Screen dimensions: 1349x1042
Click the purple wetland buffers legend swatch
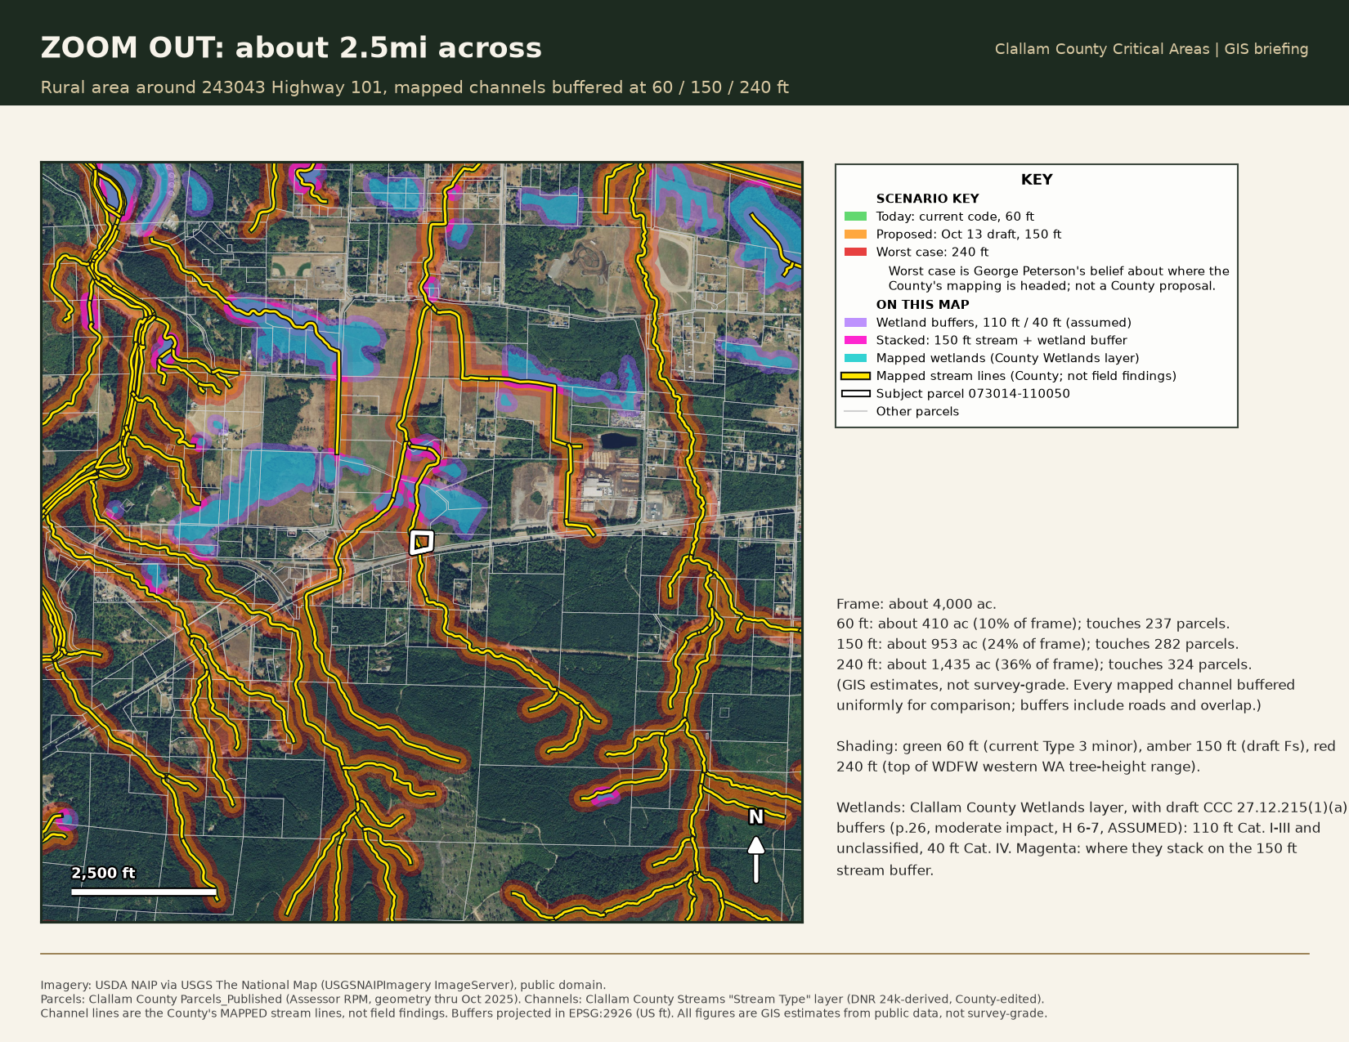[855, 323]
